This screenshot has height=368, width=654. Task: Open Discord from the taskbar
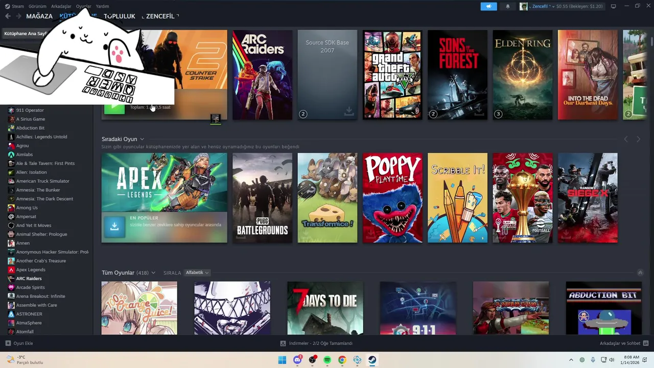tap(297, 360)
